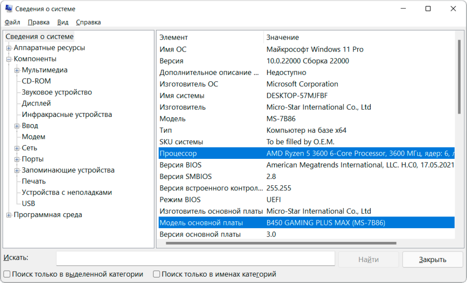Expand the Аппаратные ресурсы node

[9, 48]
